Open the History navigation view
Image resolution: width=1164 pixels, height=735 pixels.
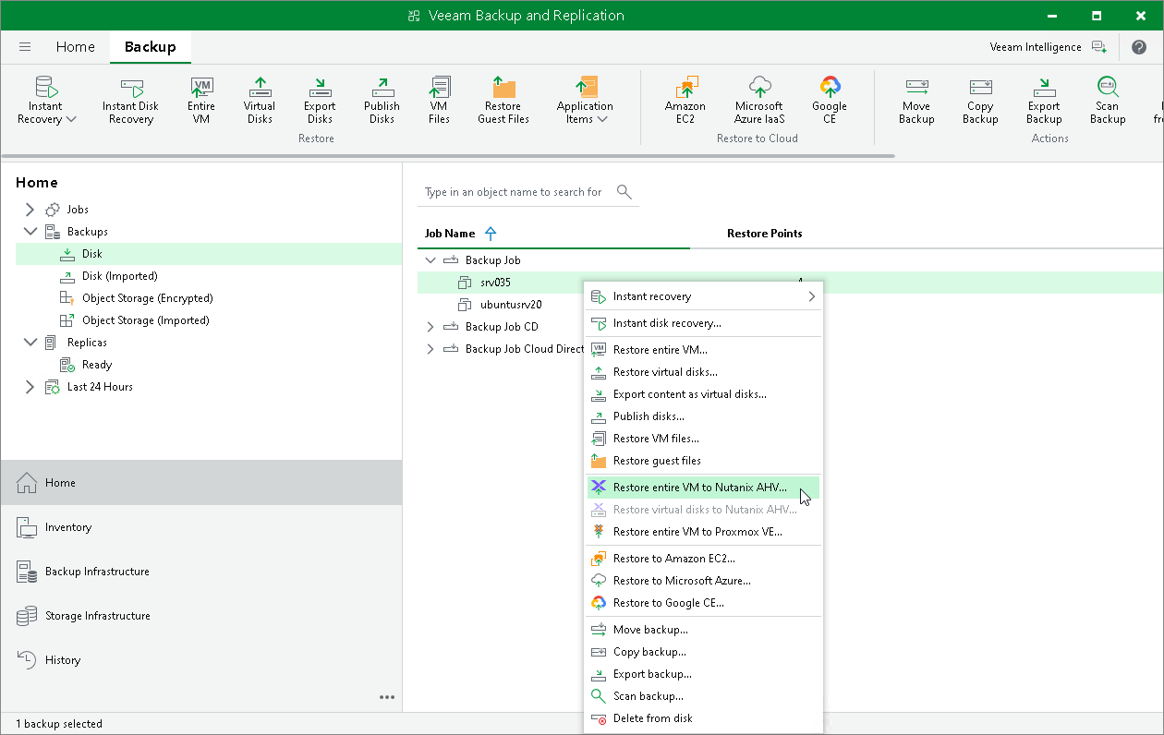[201, 660]
